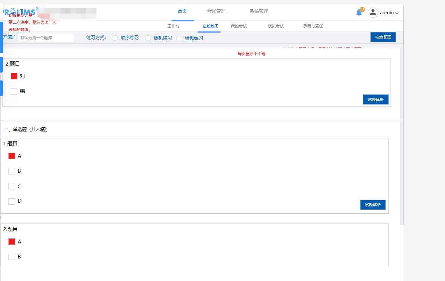Click the 练习方式 label
The height and width of the screenshot is (281, 445).
pos(96,37)
